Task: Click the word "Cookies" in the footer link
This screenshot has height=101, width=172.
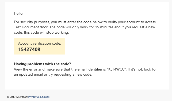Action: [x=45, y=97]
